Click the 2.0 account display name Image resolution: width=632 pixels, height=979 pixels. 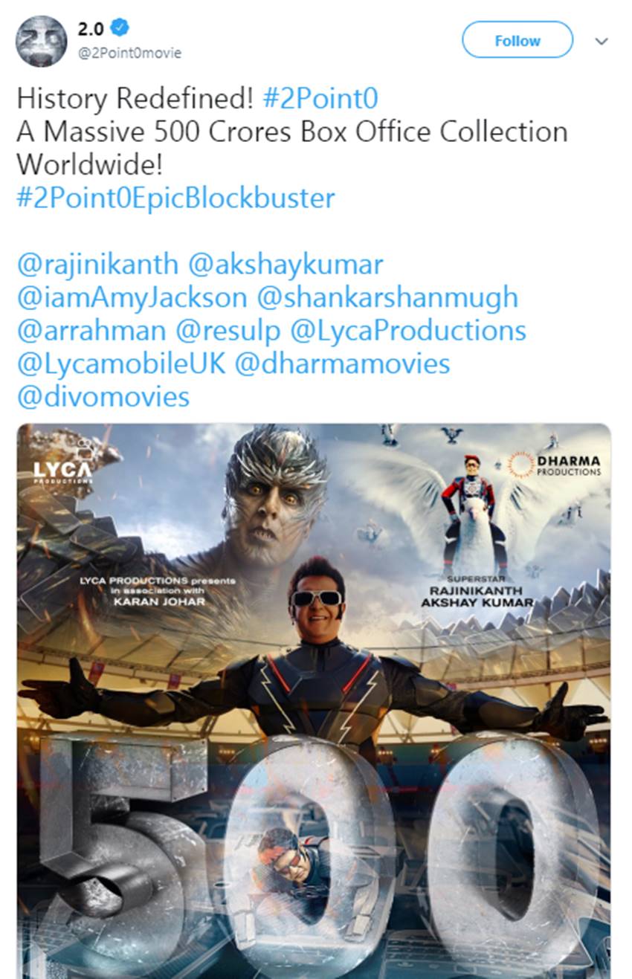(x=91, y=29)
